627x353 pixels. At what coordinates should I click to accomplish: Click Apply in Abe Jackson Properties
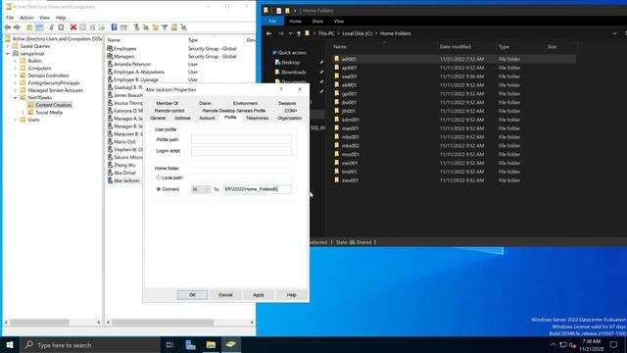tap(259, 295)
